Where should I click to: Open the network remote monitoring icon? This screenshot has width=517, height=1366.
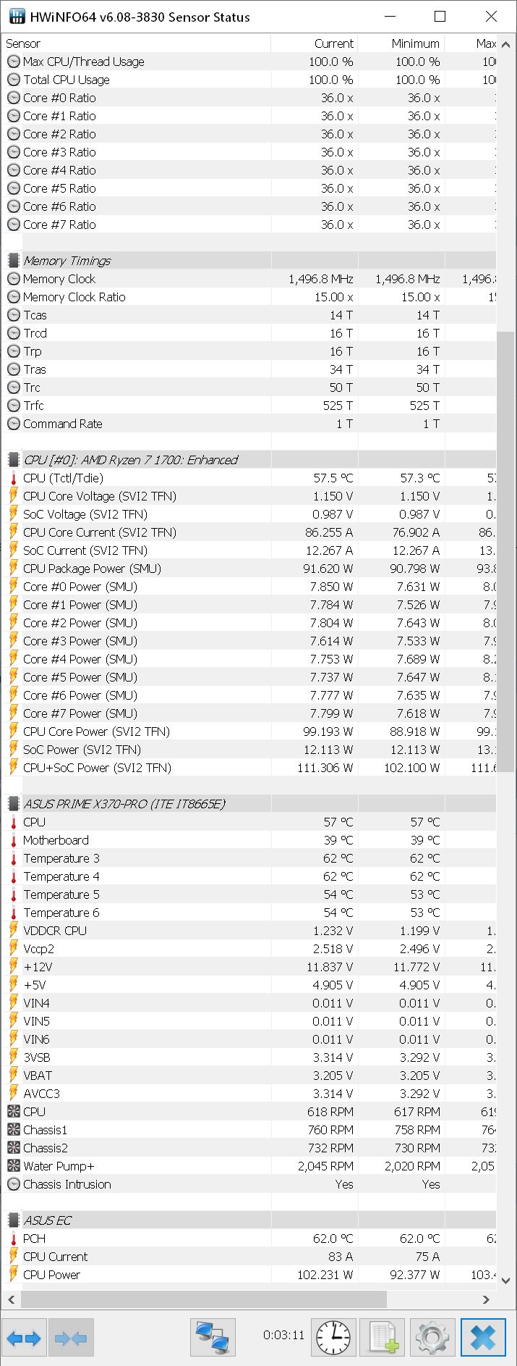[213, 1337]
